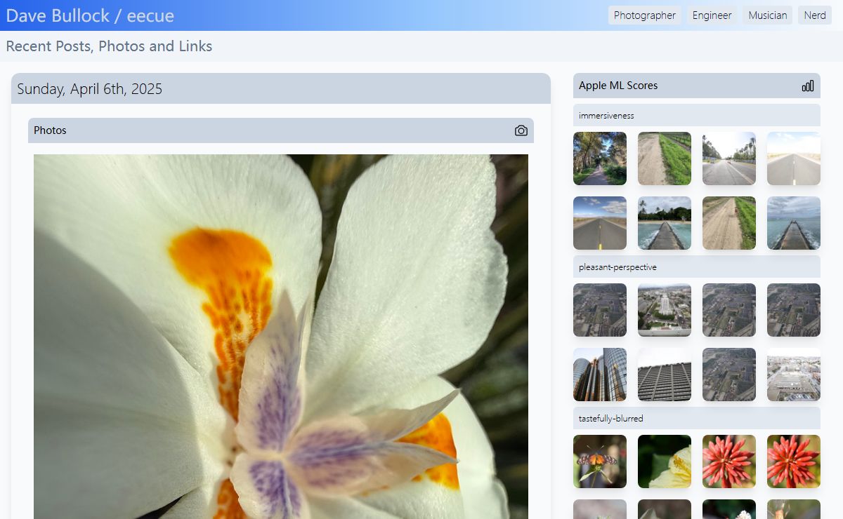
Task: Open the butterfly thumbnail
Action: pos(600,461)
